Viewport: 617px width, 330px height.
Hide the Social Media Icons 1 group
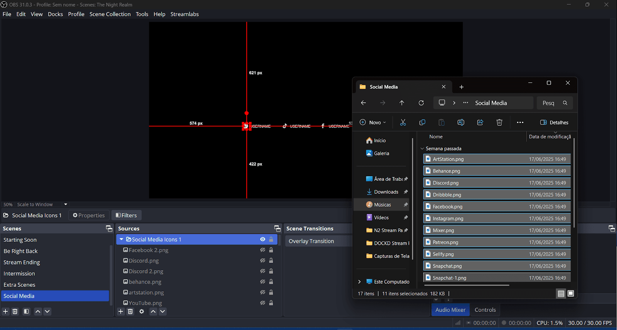click(x=263, y=239)
